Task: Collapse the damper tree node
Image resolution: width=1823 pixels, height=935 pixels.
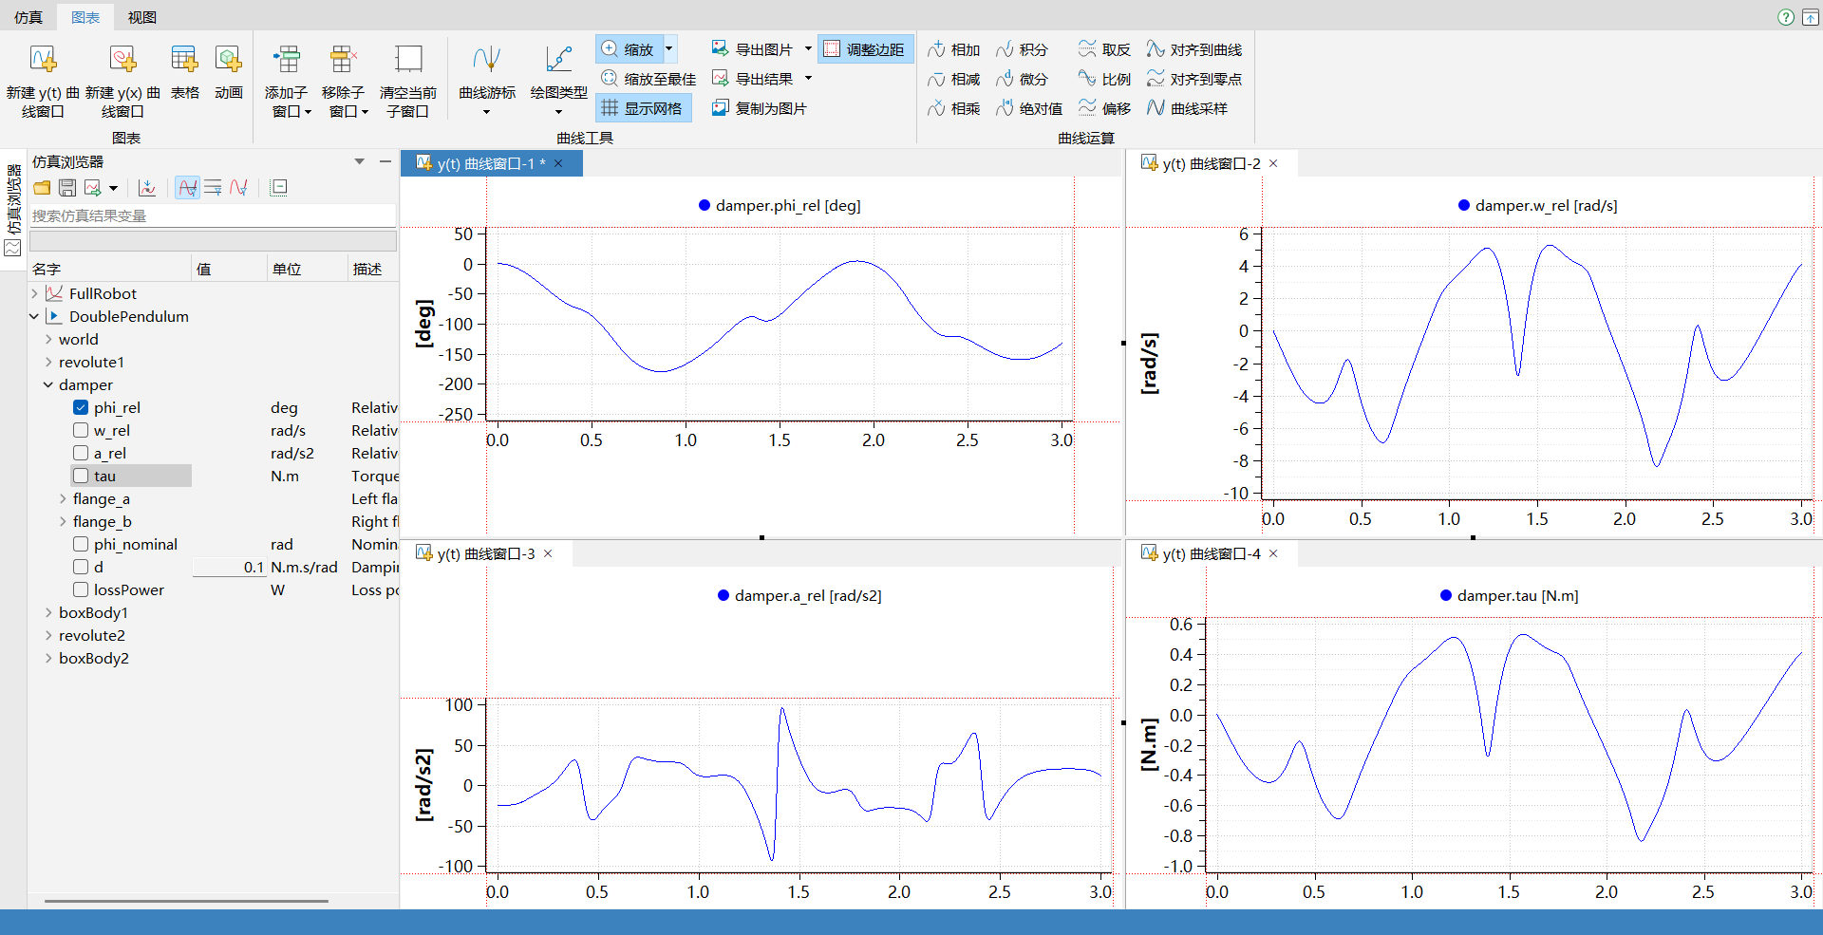Action: [48, 385]
